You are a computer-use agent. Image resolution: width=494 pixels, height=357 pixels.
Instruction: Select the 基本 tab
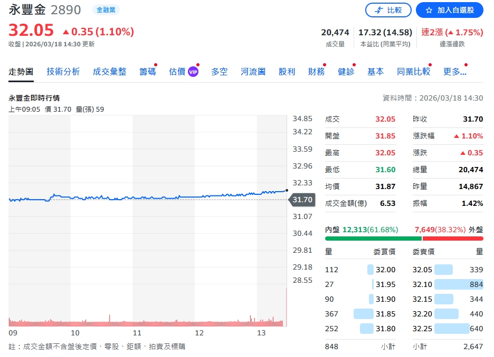point(375,72)
